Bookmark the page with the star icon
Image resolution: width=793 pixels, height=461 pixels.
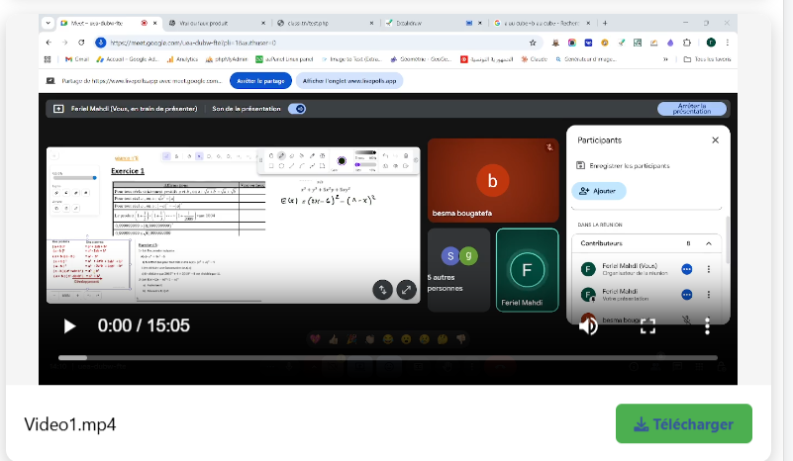533,43
